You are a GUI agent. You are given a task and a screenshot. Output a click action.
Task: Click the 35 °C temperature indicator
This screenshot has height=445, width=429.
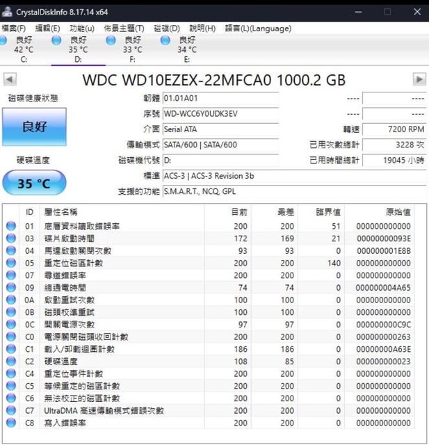tap(34, 184)
